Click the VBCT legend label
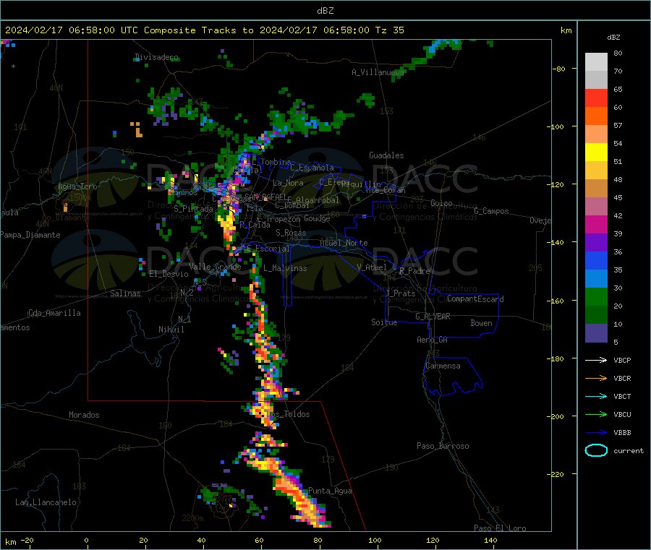Image resolution: width=651 pixels, height=550 pixels. click(622, 396)
